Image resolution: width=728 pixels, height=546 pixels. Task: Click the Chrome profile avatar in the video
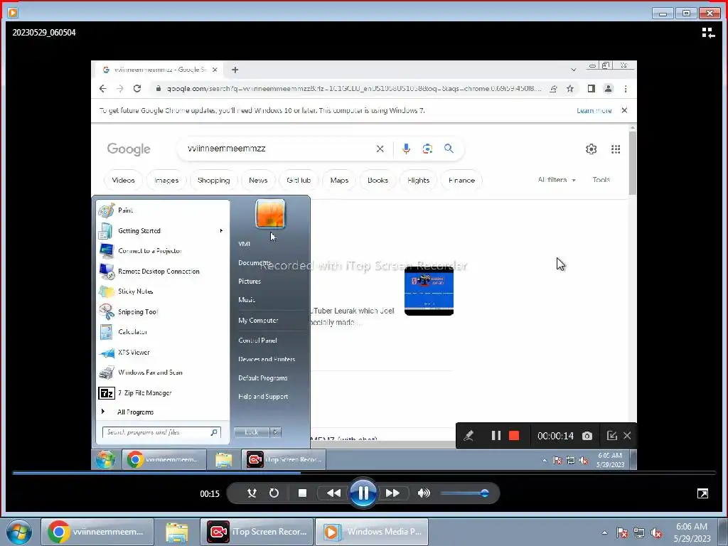click(x=609, y=89)
